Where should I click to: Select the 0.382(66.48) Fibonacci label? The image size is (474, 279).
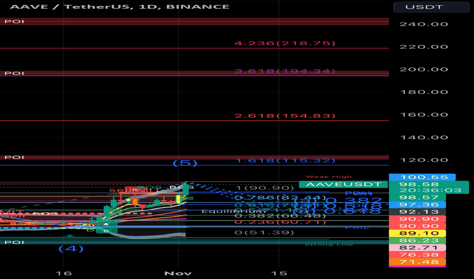[x=280, y=216]
